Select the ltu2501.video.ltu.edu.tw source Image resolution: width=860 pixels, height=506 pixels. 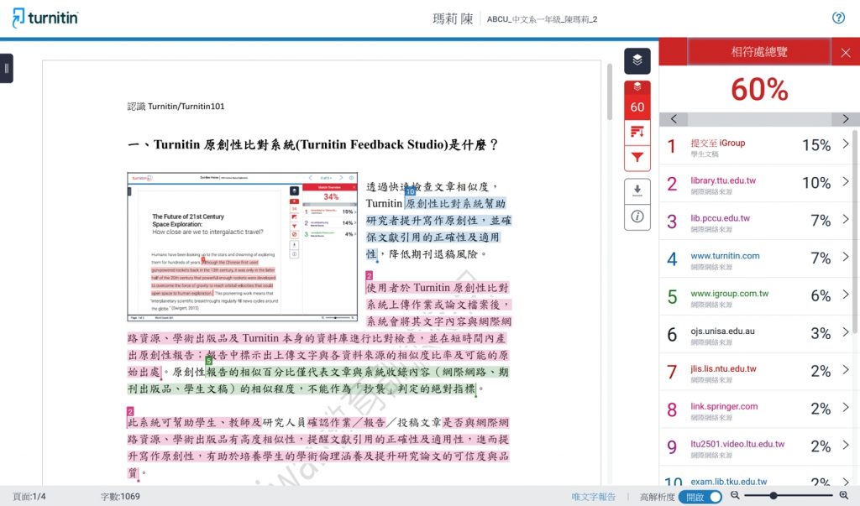737,444
